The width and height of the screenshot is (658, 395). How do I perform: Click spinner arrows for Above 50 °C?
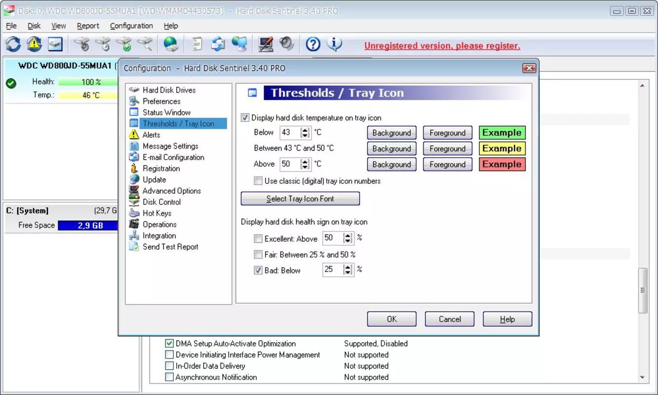[x=305, y=164]
